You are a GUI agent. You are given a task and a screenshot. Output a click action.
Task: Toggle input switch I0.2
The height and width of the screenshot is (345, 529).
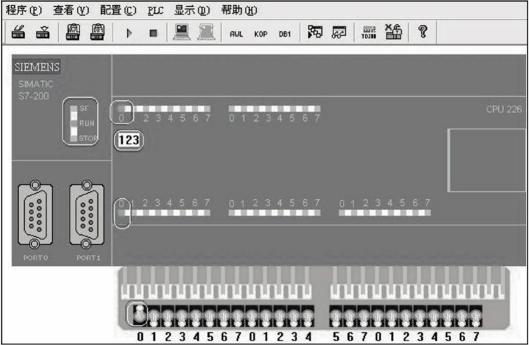pos(167,317)
